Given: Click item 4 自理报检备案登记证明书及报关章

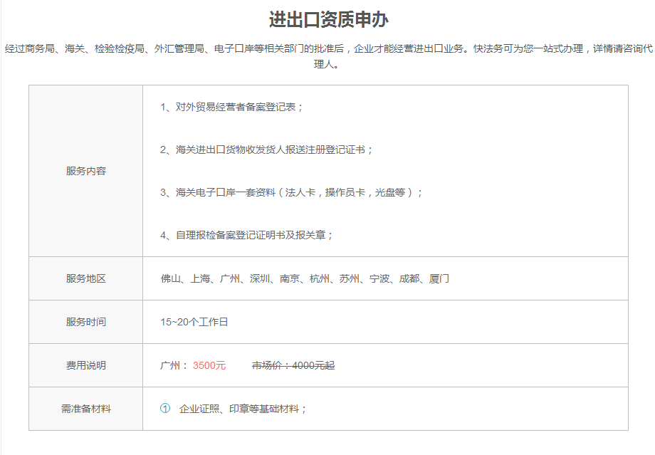Looking at the screenshot, I should 247,235.
